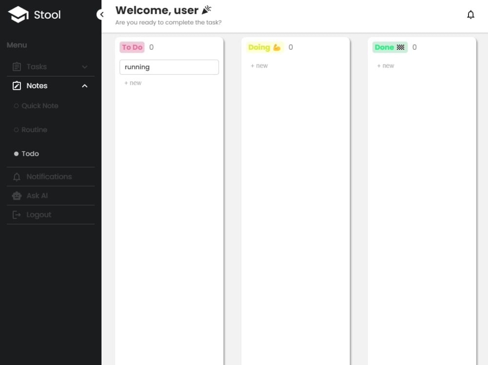
Task: Click the Menu heading in the sidebar
Action: point(17,45)
